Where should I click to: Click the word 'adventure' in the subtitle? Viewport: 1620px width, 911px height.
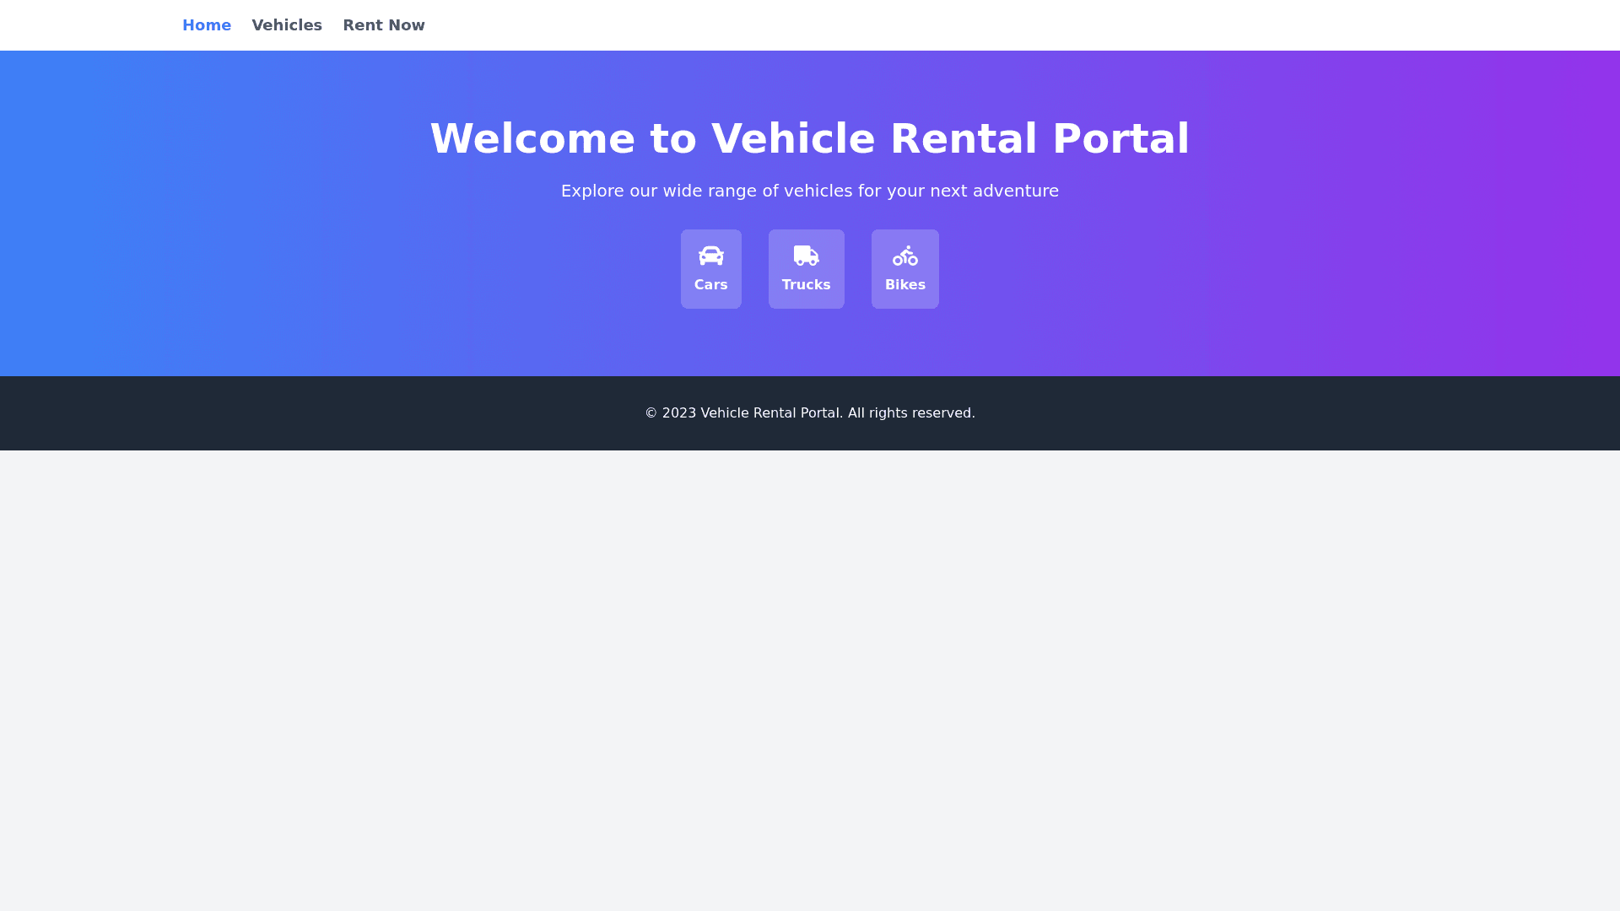click(1015, 191)
